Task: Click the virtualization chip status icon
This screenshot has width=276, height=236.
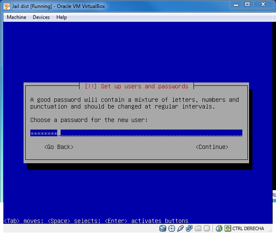Action: point(207,228)
